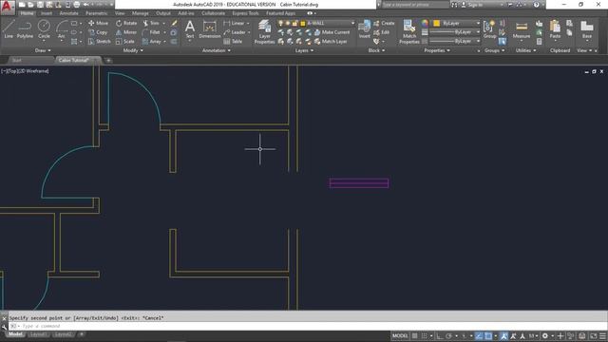Expand the Properties panel

click(437, 50)
